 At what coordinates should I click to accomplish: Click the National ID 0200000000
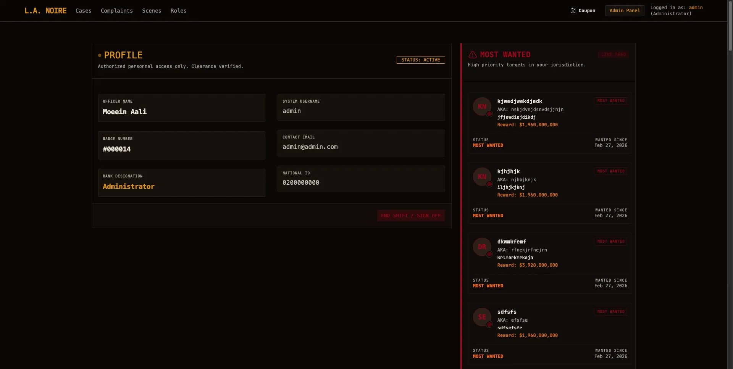[301, 183]
